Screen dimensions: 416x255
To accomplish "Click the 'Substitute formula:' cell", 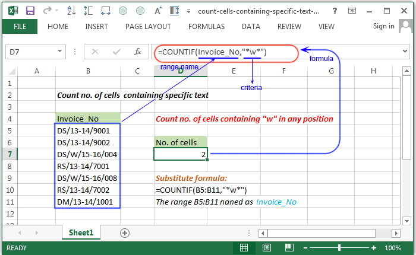I will [191, 178].
